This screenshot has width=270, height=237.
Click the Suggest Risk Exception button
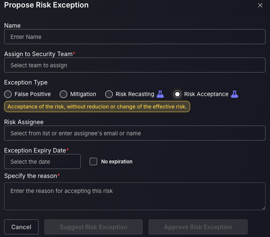[93, 227]
